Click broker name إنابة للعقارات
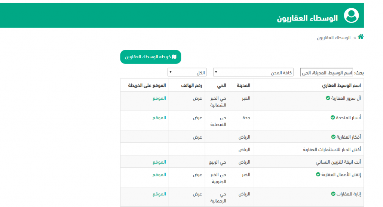383x207 pixels. tap(349, 194)
